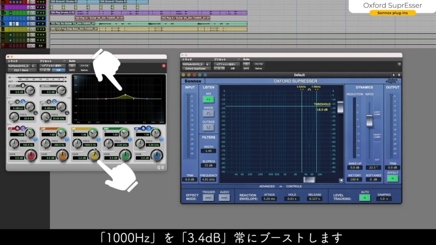Open the SuprEsser preset dropdown
436x245 pixels.
tap(227, 64)
